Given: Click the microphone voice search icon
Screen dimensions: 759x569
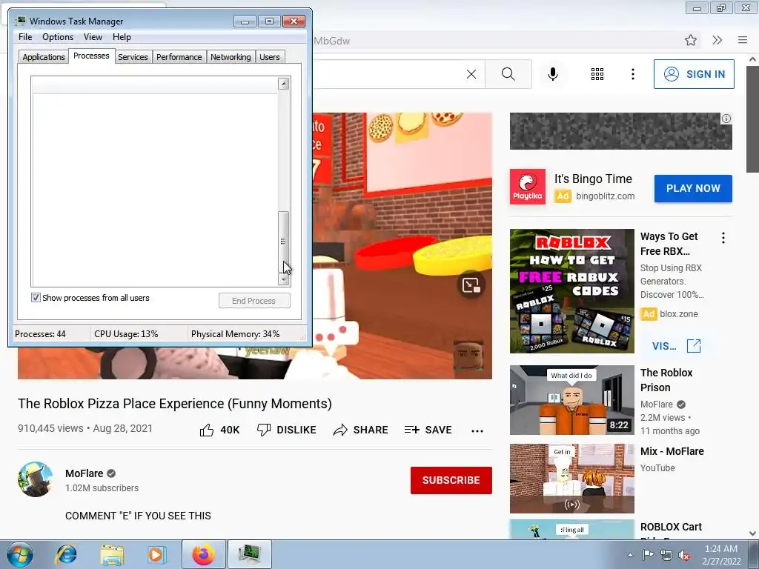Looking at the screenshot, I should point(553,74).
